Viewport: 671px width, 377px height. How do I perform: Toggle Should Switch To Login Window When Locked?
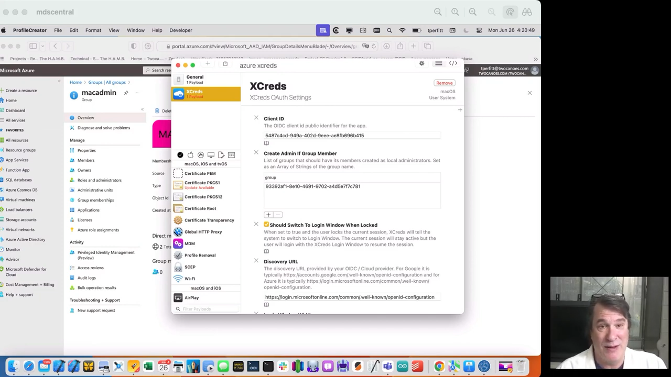coord(266,224)
